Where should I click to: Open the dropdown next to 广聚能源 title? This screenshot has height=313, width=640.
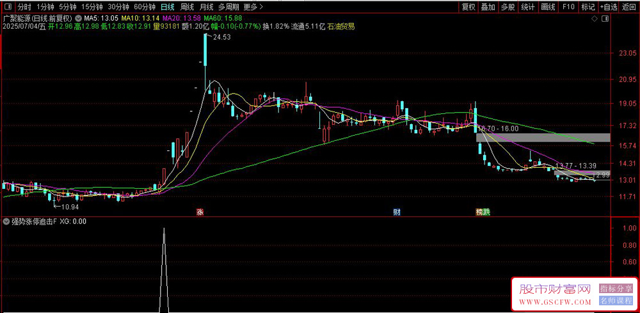pyautogui.click(x=78, y=19)
